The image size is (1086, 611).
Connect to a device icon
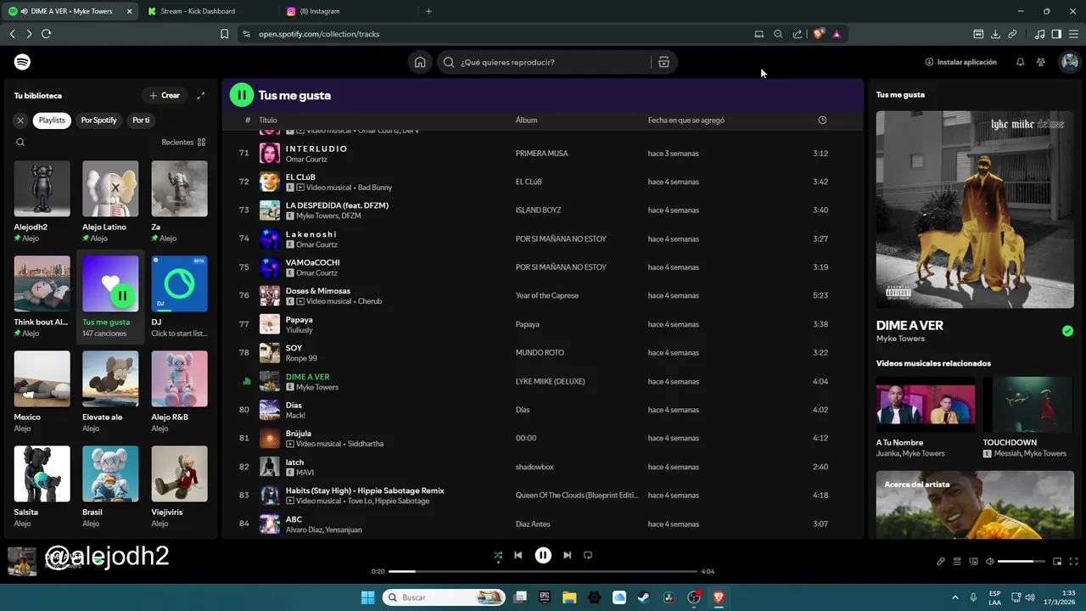pos(973,561)
